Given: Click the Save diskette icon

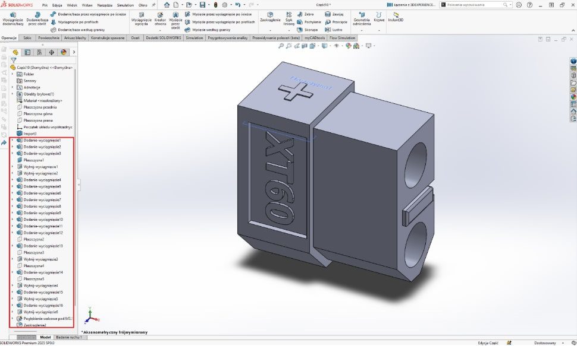Looking at the screenshot, I should (x=202, y=5).
